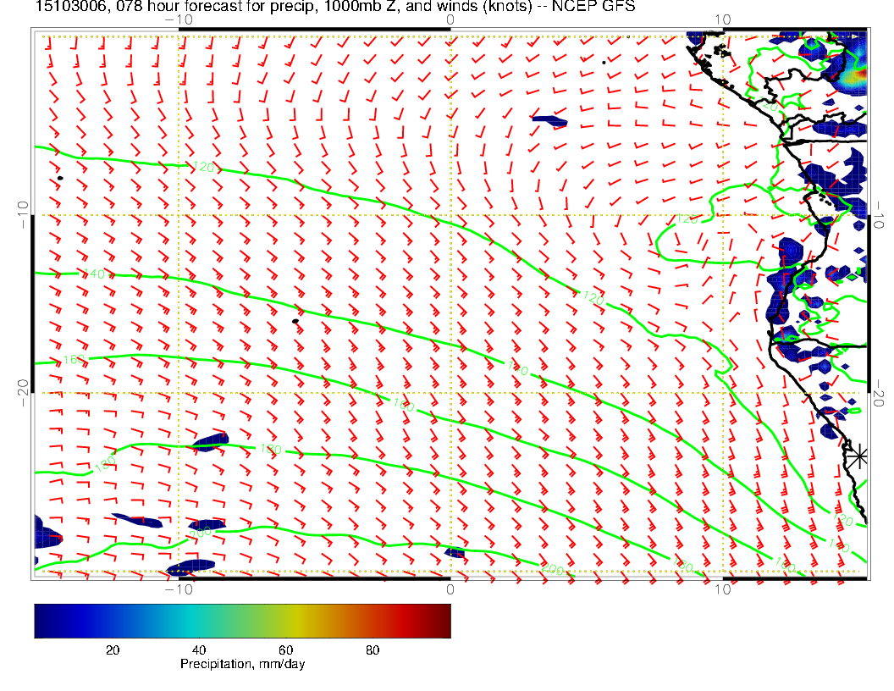The height and width of the screenshot is (691, 894).
Task: Click the green '160' contour label nearest the left map edge
Action: tap(74, 360)
